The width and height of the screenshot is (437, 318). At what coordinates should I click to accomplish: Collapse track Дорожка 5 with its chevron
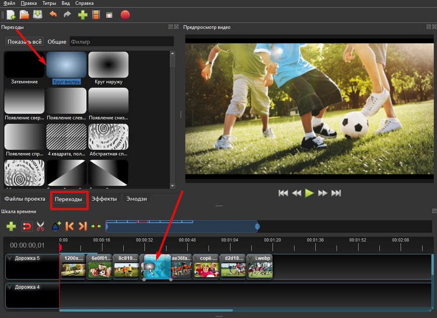pyautogui.click(x=9, y=258)
